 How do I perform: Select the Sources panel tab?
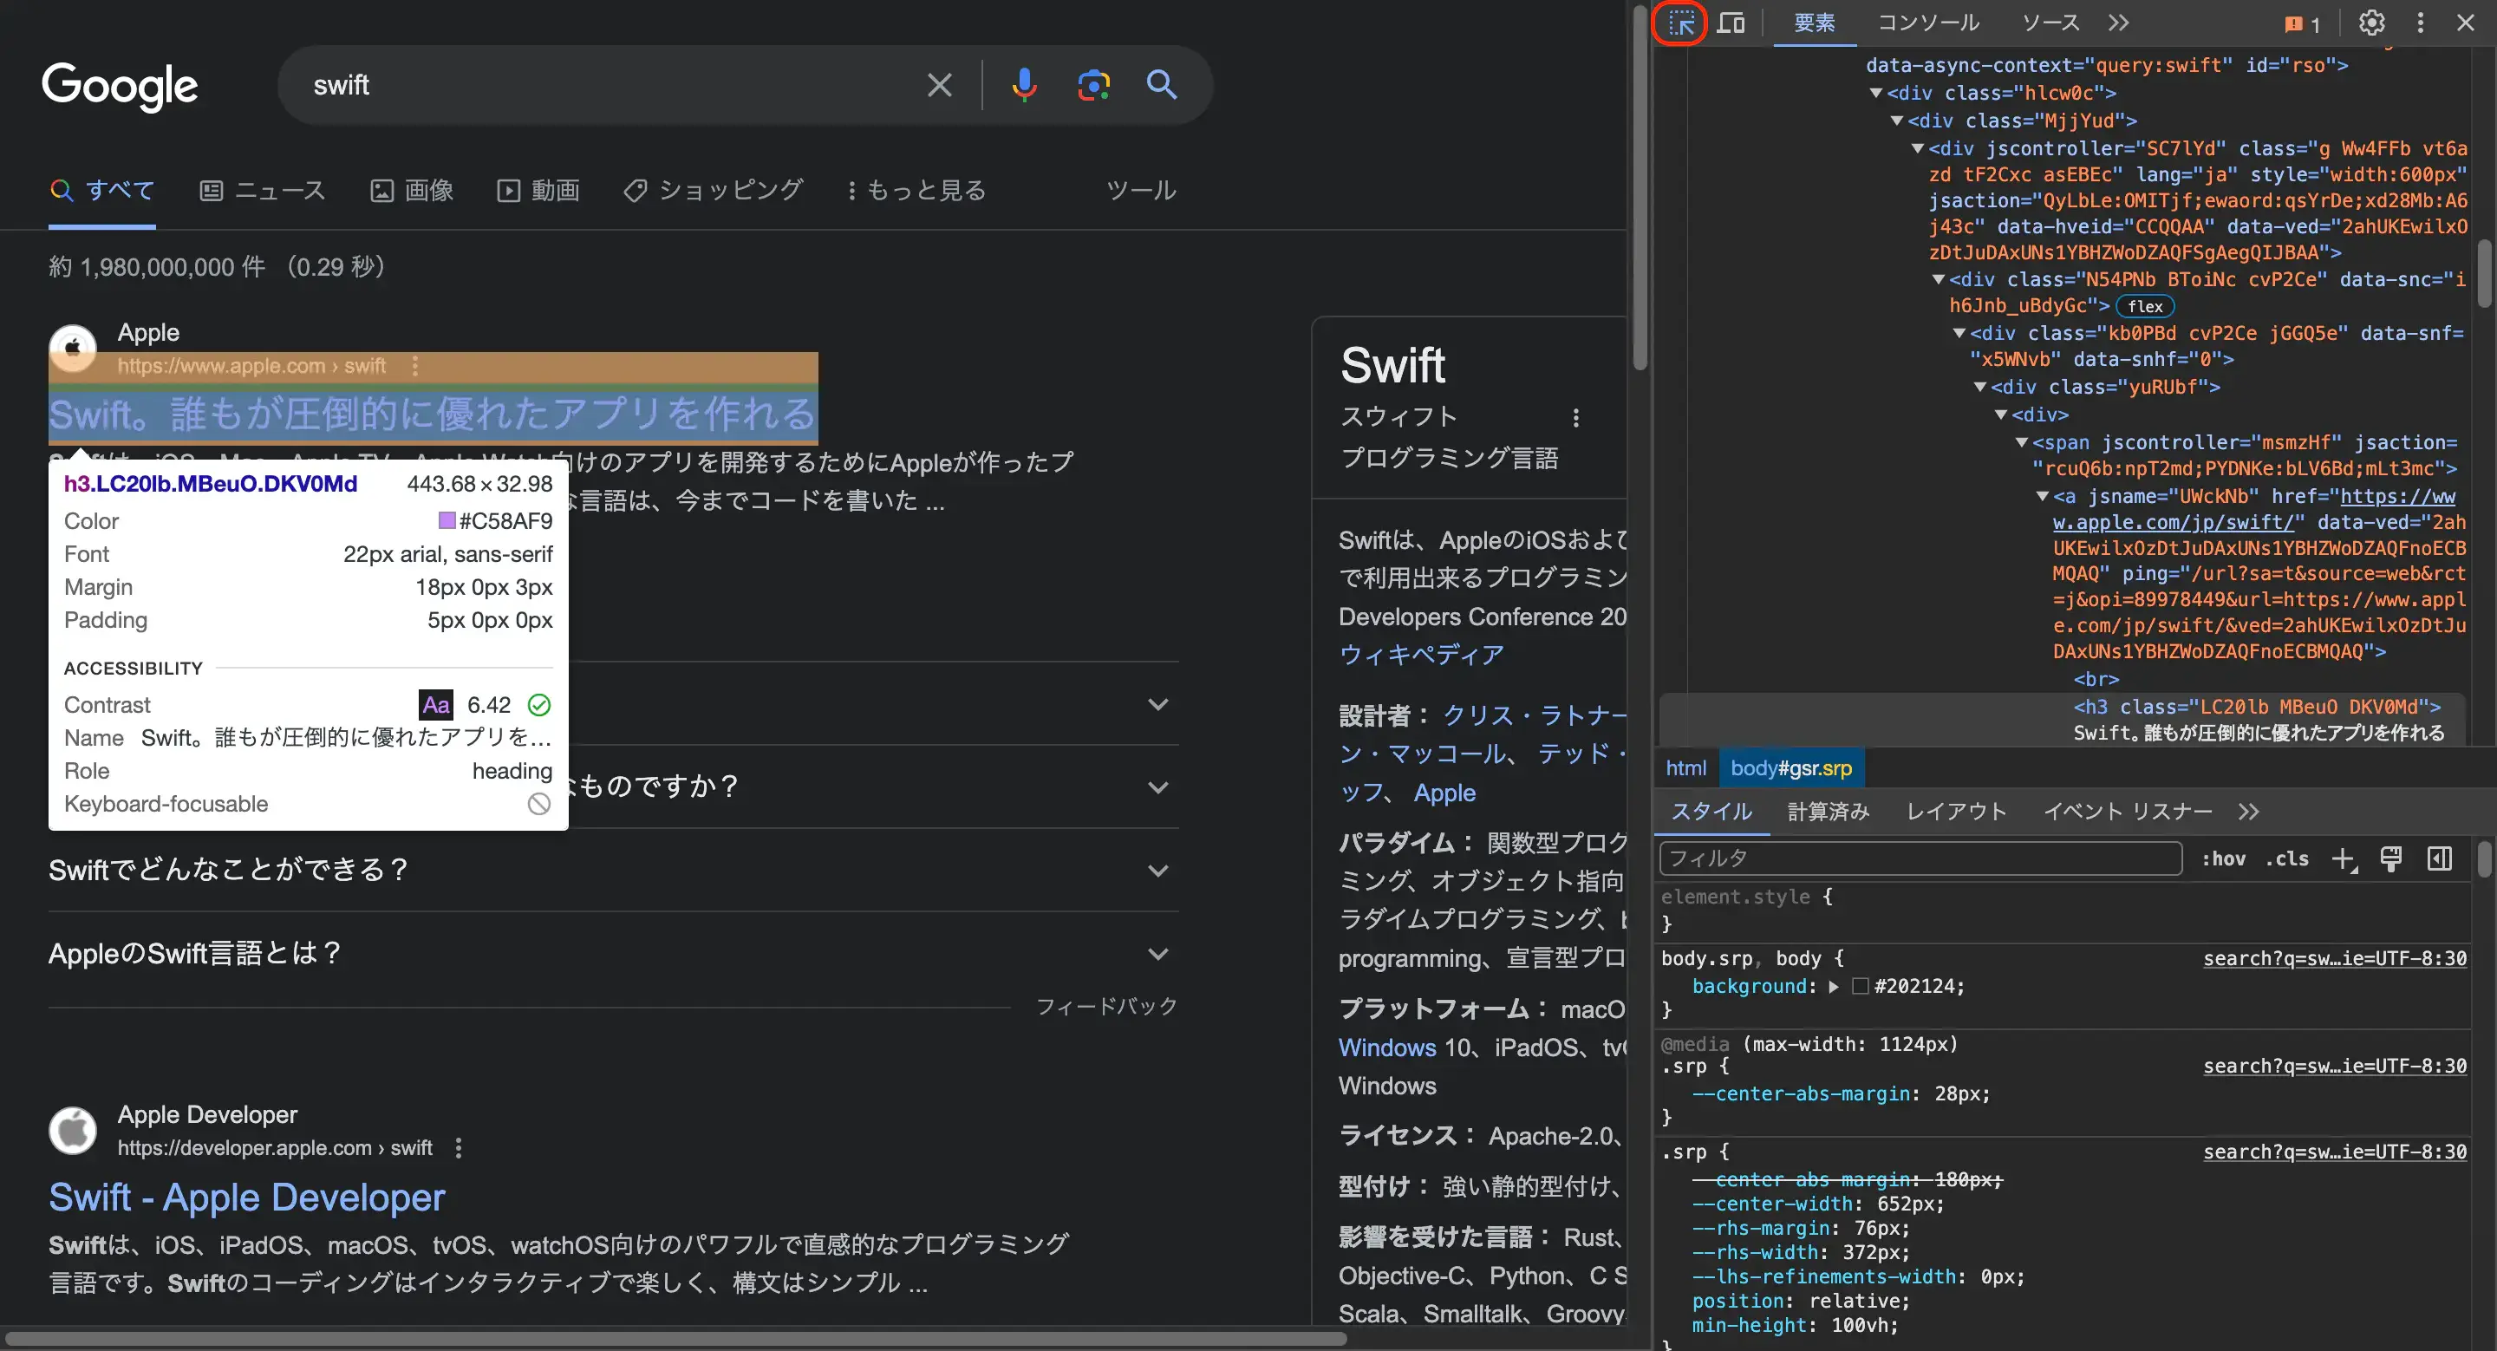pos(2050,22)
